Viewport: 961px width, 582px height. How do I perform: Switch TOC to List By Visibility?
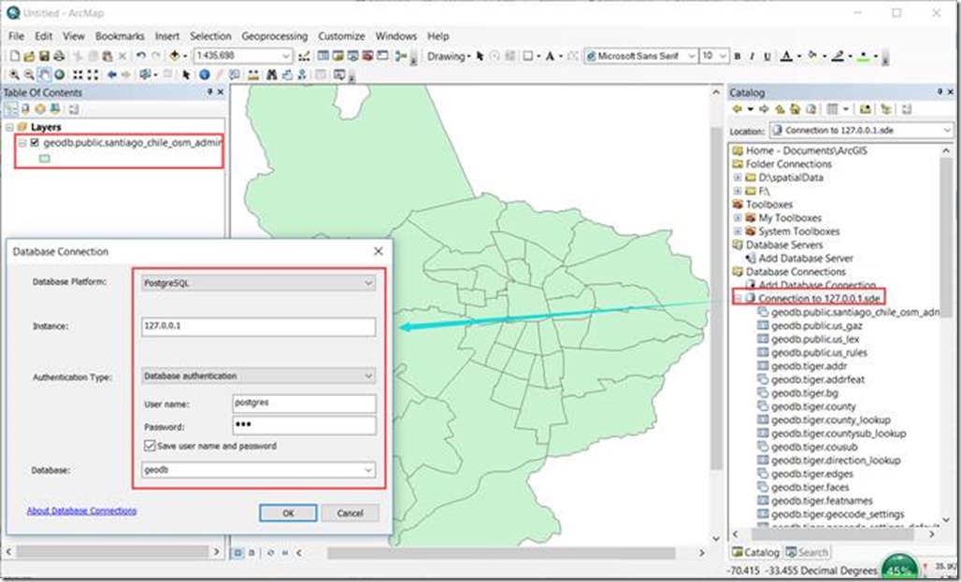click(x=40, y=109)
